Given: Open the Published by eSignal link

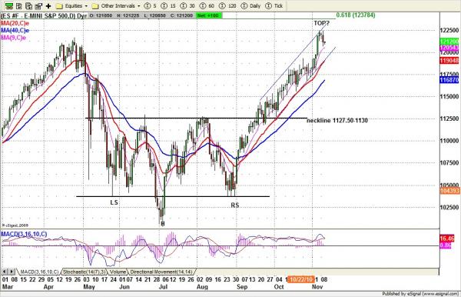Looking at the screenshot, I should (x=420, y=294).
